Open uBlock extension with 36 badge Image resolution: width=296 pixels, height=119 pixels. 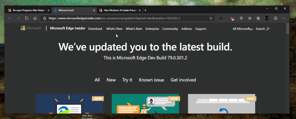(x=232, y=18)
